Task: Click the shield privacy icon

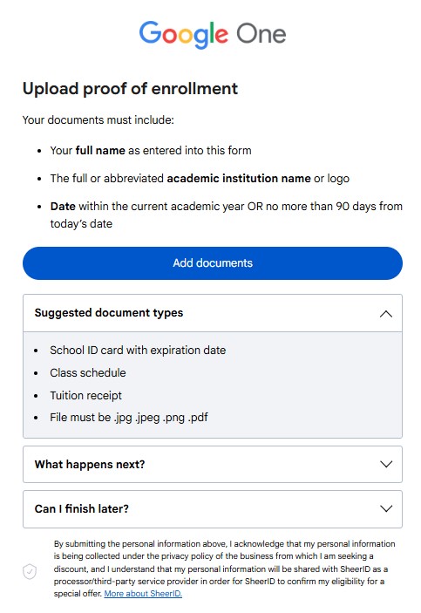Action: coord(30,571)
